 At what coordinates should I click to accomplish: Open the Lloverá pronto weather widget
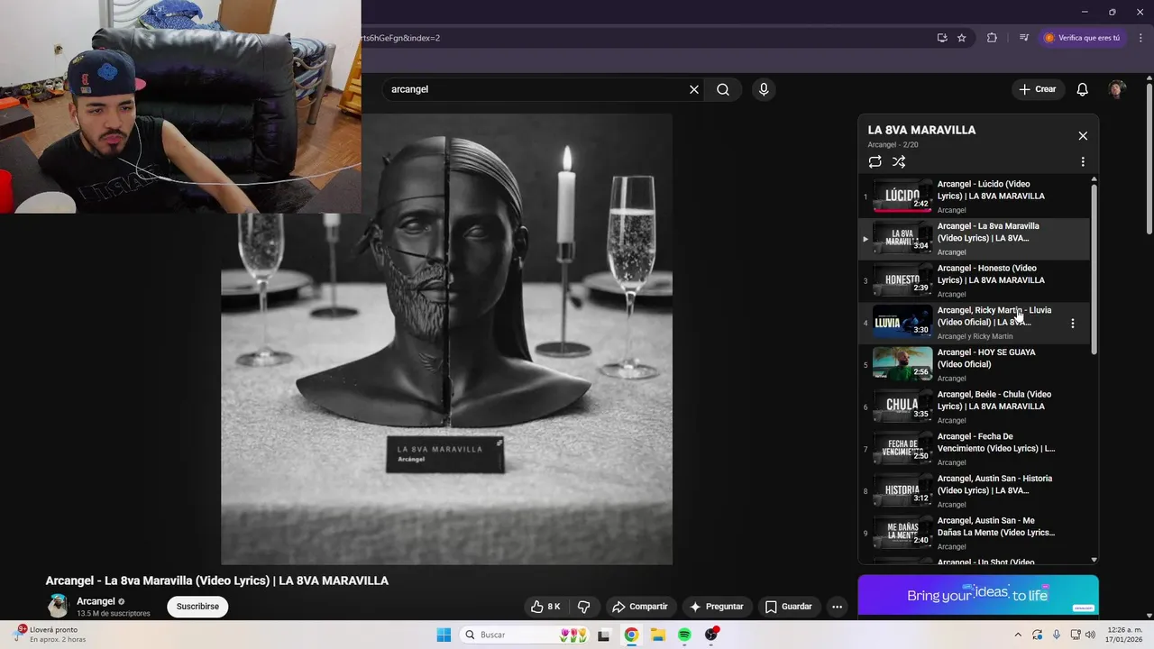click(x=52, y=635)
